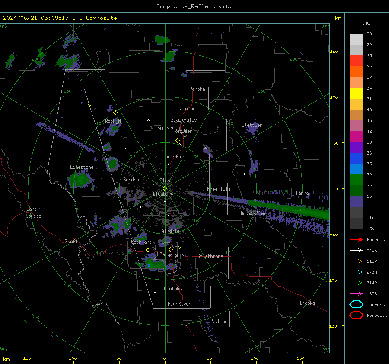Click the yellow diamond marker below RedDeer
The width and height of the screenshot is (389, 364).
[178, 141]
